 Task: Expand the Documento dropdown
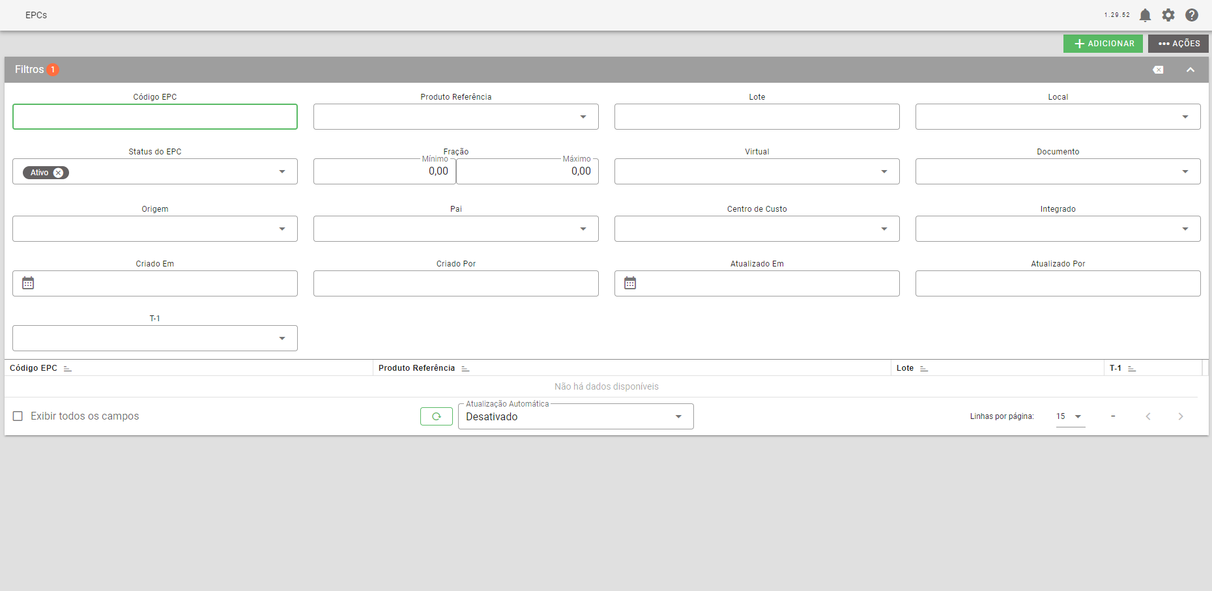(x=1185, y=171)
